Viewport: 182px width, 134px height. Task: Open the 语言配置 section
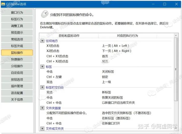[17, 93]
